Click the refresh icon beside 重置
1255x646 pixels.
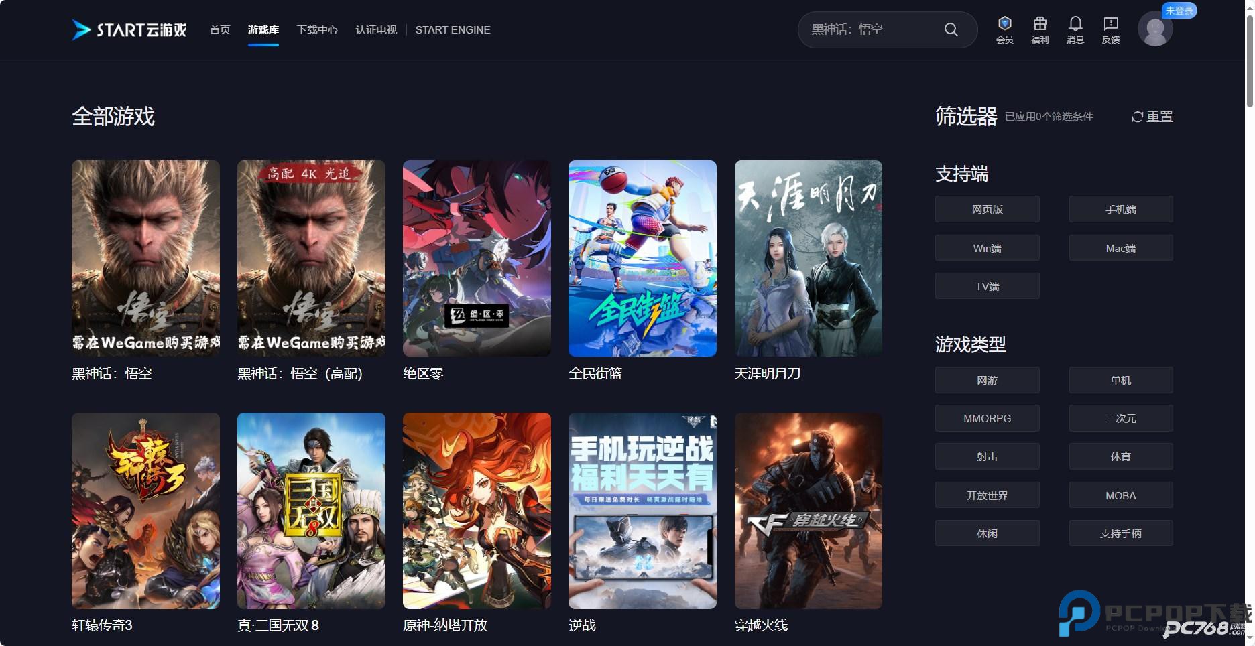[x=1136, y=116]
